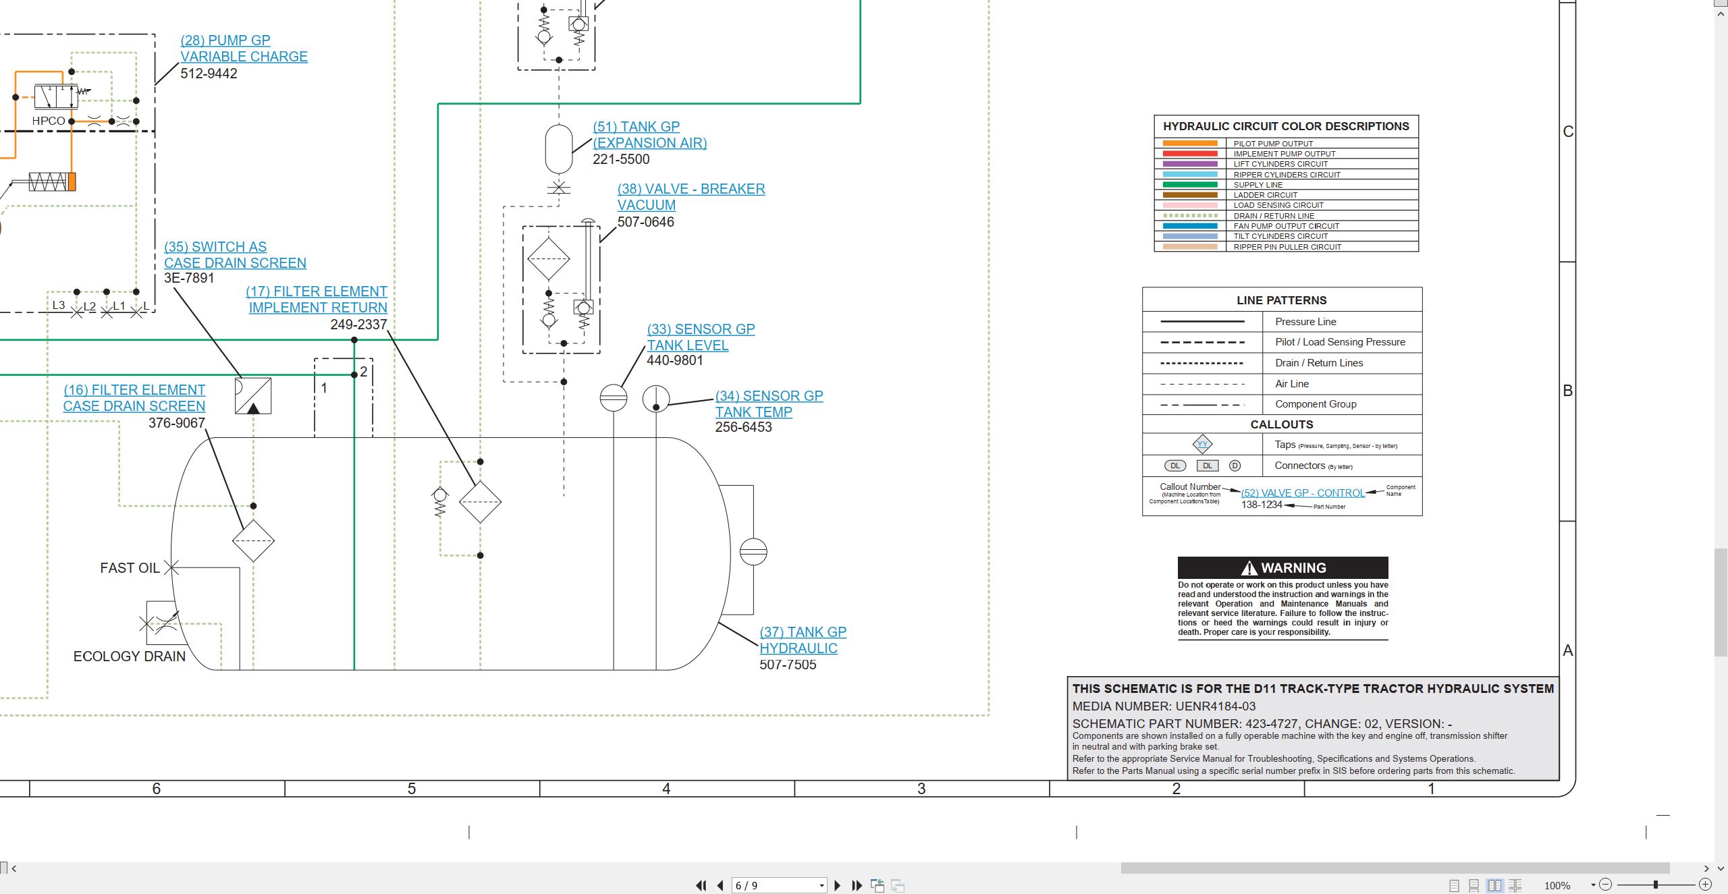Viewport: 1728px width, 894px height.
Task: Click the LINE PATTERNS heading
Action: pyautogui.click(x=1281, y=300)
